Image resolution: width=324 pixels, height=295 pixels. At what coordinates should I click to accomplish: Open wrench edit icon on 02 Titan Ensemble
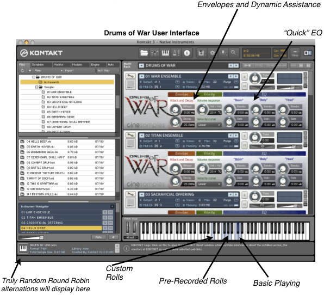click(130, 135)
